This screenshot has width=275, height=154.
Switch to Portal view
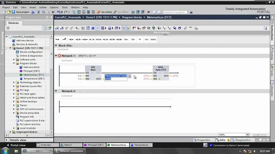[16, 145]
